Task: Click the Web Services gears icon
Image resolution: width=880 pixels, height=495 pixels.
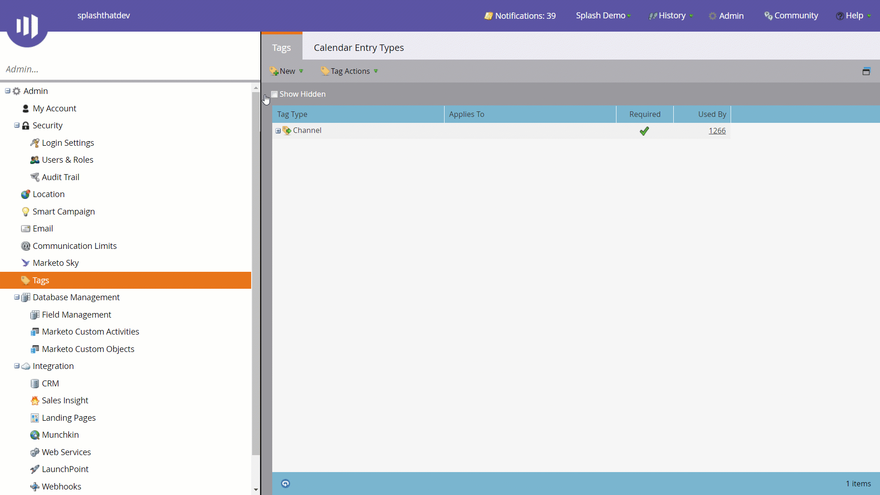Action: 35,452
